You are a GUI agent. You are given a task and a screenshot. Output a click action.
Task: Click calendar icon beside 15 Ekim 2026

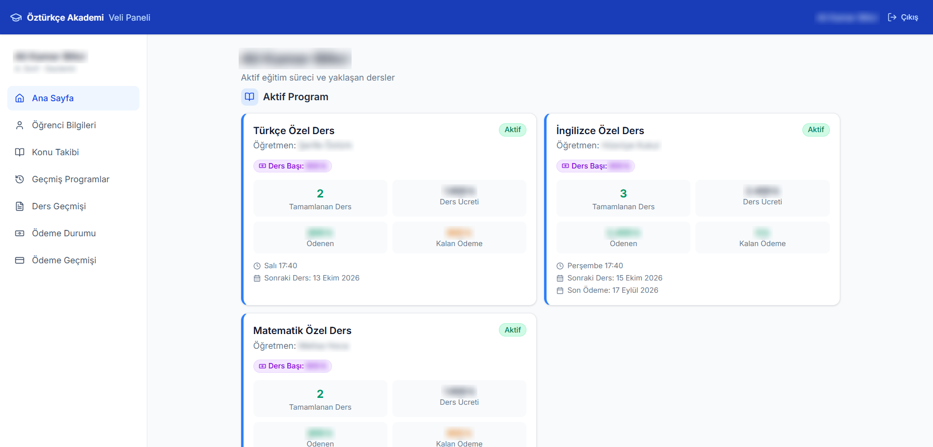click(x=560, y=278)
